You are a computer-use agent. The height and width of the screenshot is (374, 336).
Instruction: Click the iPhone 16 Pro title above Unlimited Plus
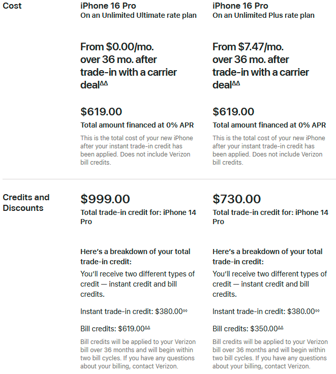click(x=240, y=6)
